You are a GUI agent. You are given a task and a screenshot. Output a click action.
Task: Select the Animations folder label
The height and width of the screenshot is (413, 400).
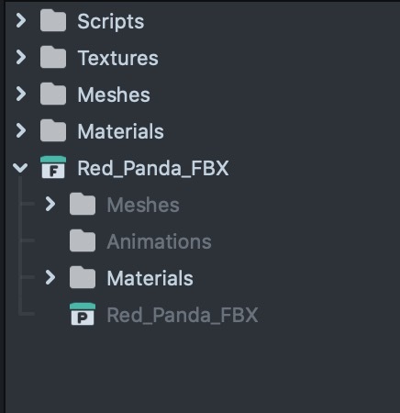pyautogui.click(x=159, y=241)
